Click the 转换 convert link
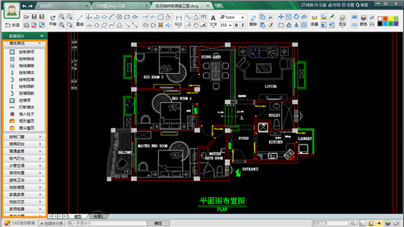404x227 pixels. point(307,5)
